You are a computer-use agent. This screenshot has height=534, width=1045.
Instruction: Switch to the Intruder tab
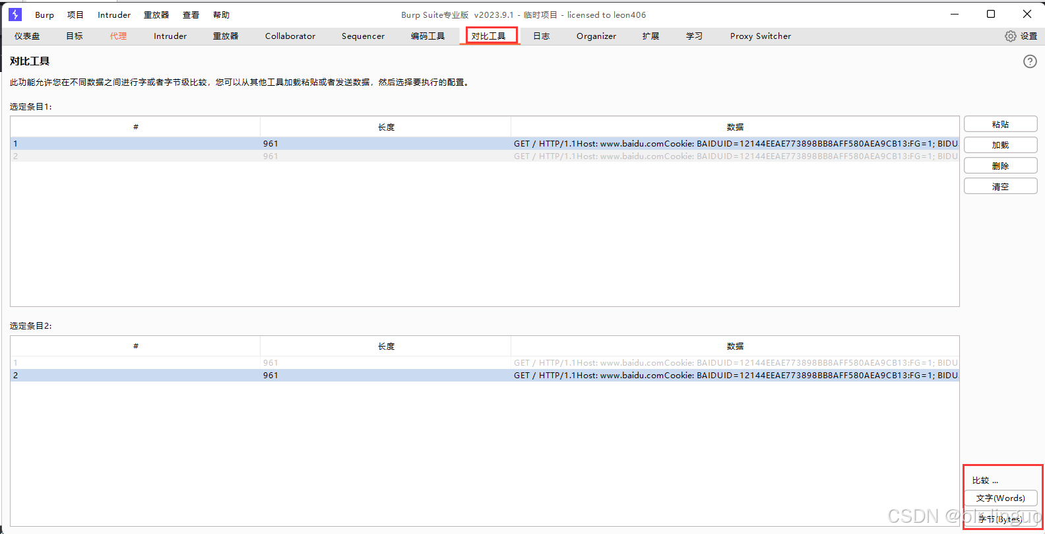170,36
